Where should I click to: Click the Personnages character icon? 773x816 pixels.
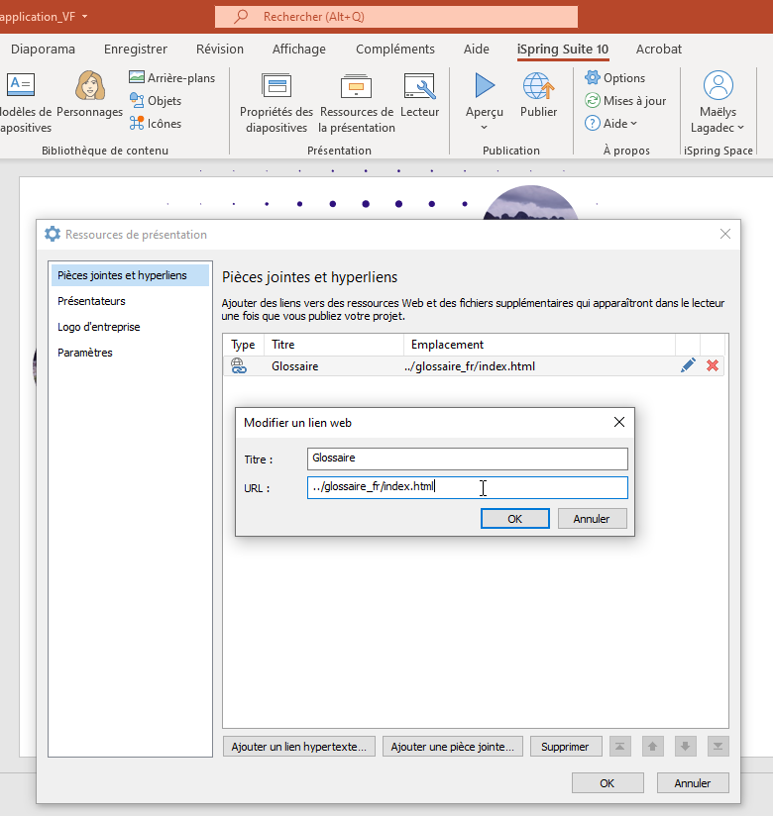(90, 87)
